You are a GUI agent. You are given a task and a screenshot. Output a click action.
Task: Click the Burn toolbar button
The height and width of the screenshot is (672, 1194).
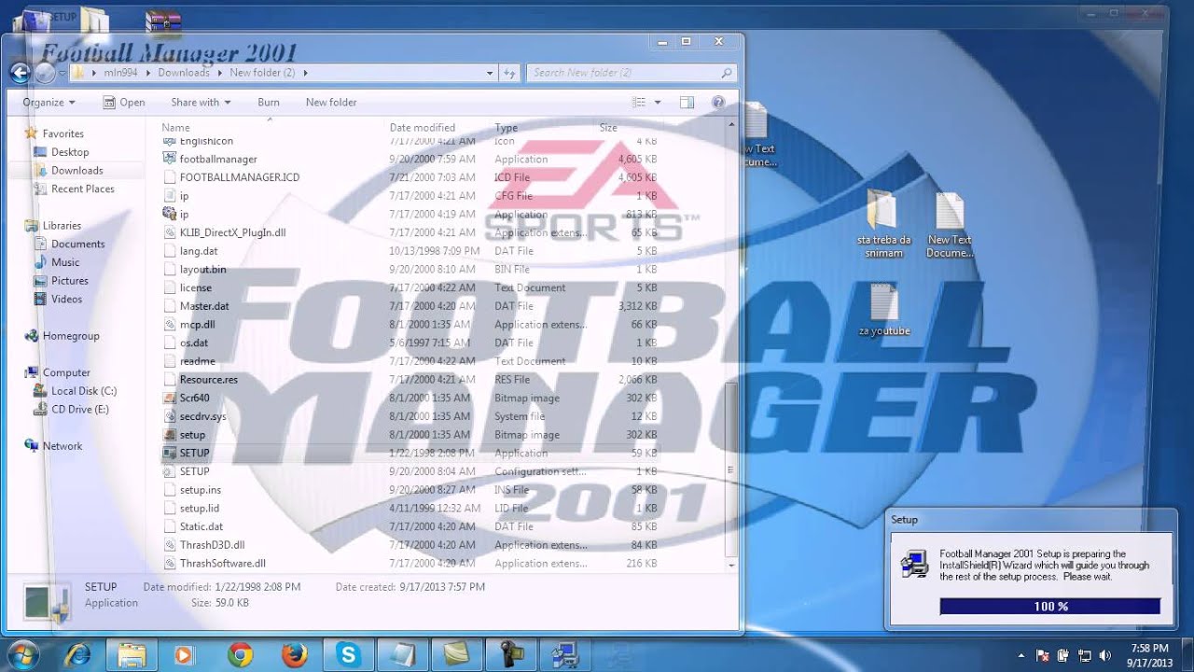pyautogui.click(x=269, y=103)
